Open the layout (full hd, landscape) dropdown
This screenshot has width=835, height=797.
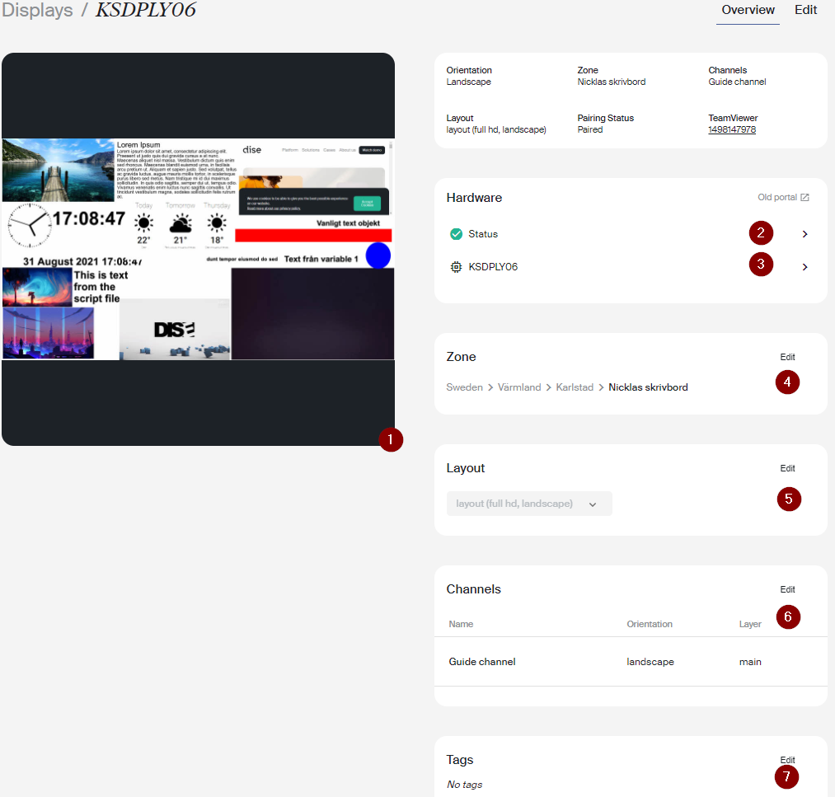[x=529, y=504]
